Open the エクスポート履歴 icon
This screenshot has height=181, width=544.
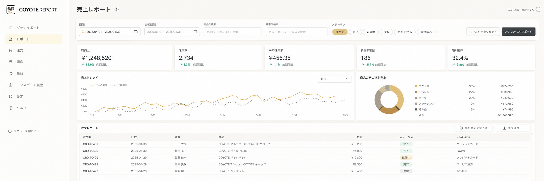(x=11, y=85)
